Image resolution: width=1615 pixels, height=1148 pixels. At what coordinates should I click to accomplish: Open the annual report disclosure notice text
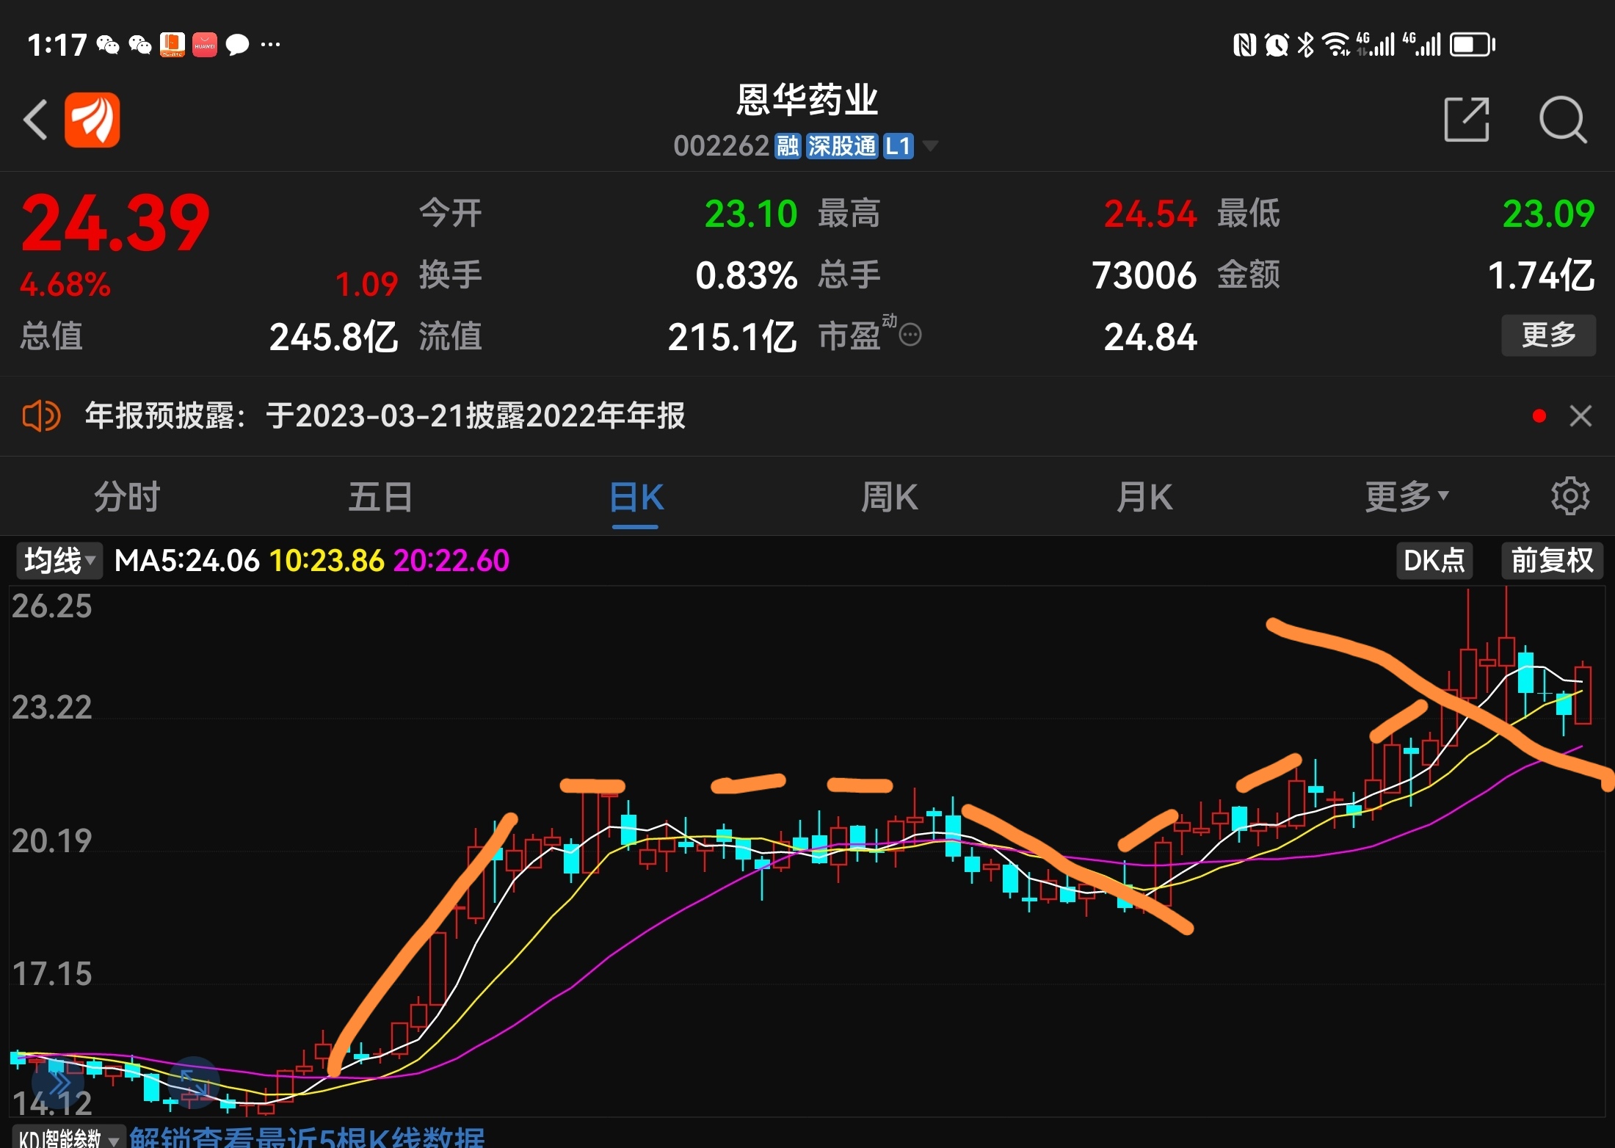(x=385, y=416)
